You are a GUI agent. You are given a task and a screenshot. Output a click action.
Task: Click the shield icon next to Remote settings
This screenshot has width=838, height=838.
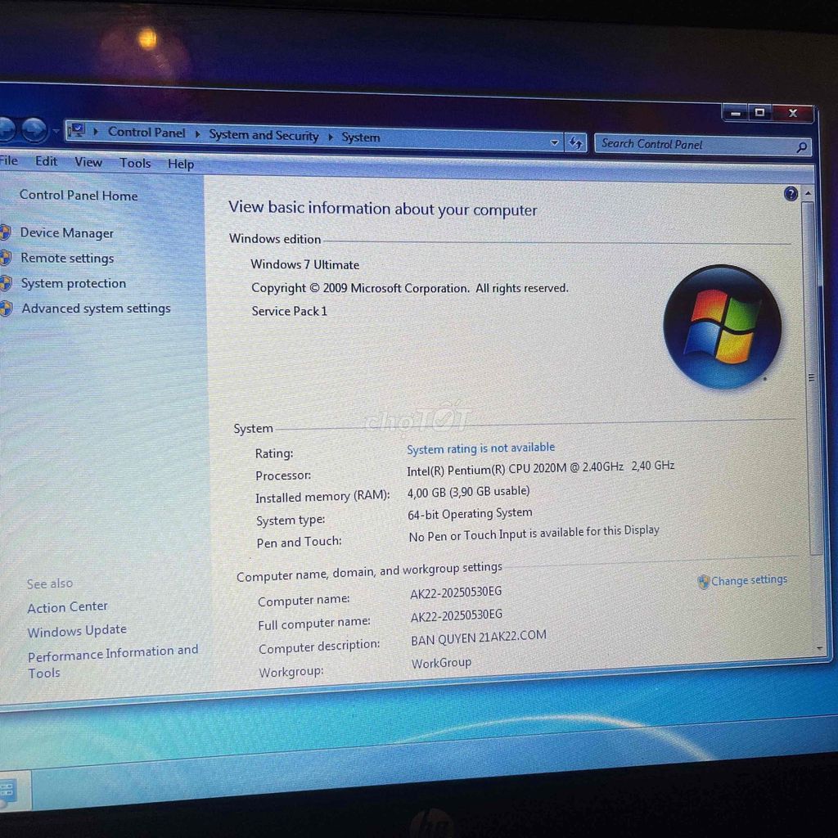(6, 258)
